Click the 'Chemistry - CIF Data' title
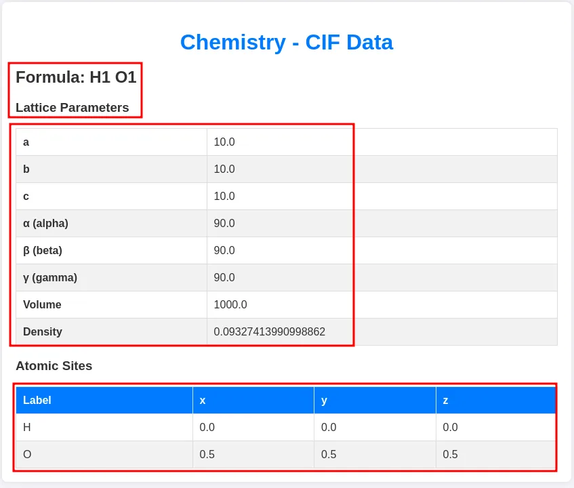574x488 pixels. point(287,43)
